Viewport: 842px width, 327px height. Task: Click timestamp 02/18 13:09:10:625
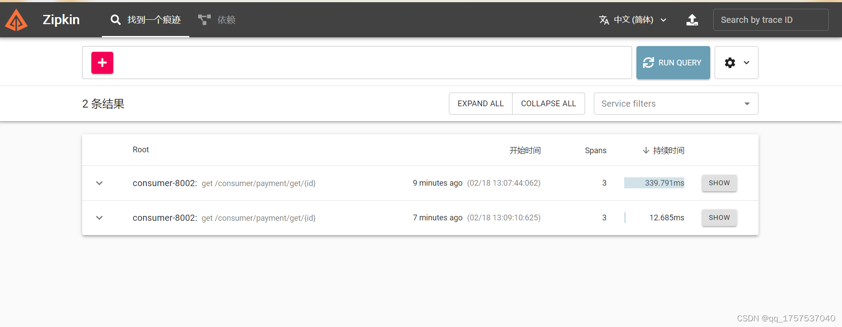click(x=504, y=218)
